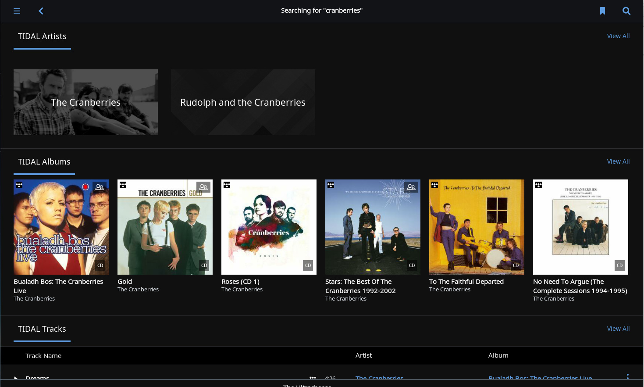Click the Roses (CD 1) title text
The height and width of the screenshot is (387, 644).
point(240,282)
